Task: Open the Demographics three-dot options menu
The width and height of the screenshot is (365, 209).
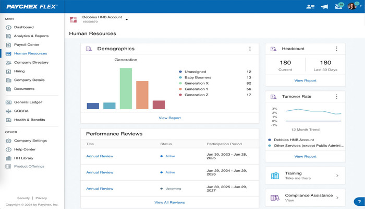Action: [x=250, y=49]
